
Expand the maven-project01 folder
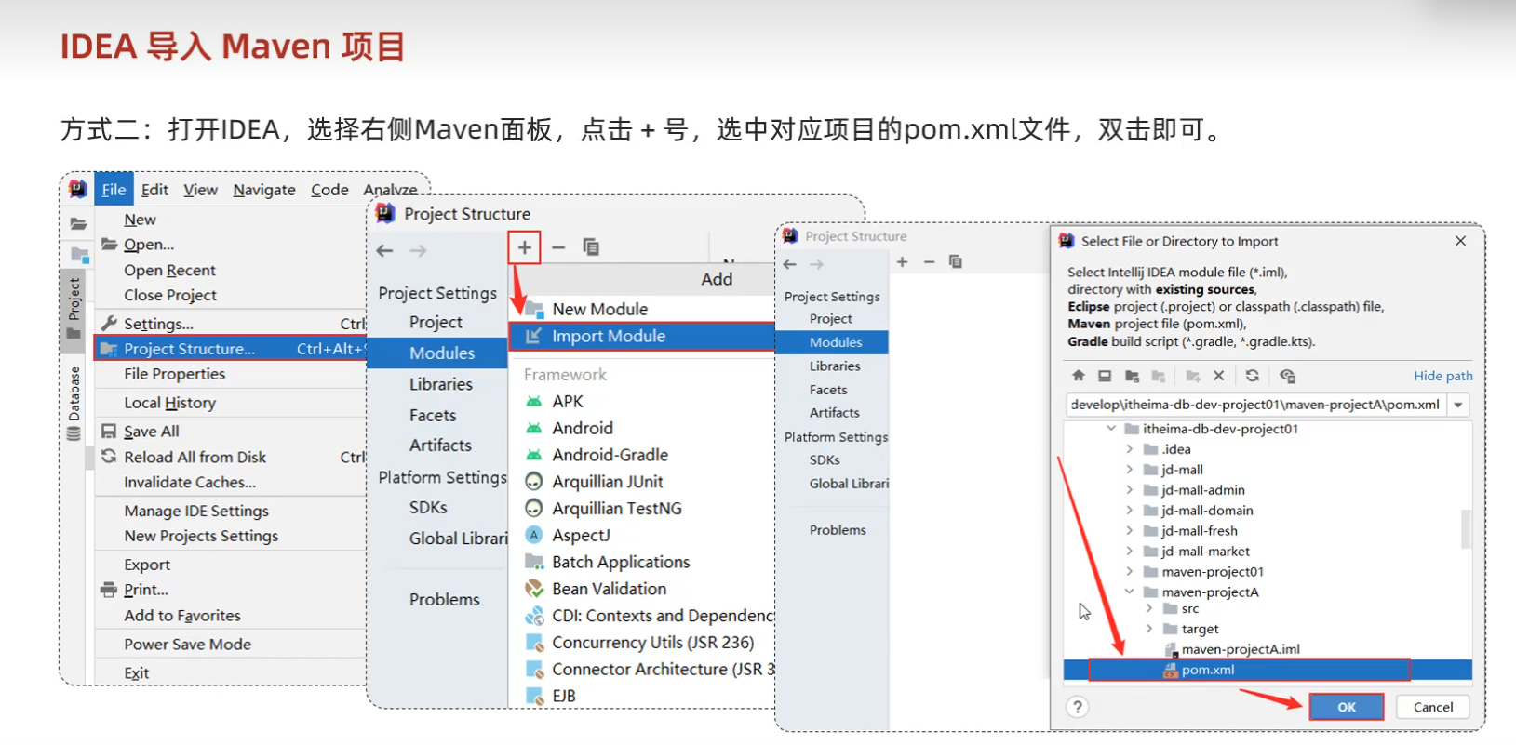[1130, 572]
